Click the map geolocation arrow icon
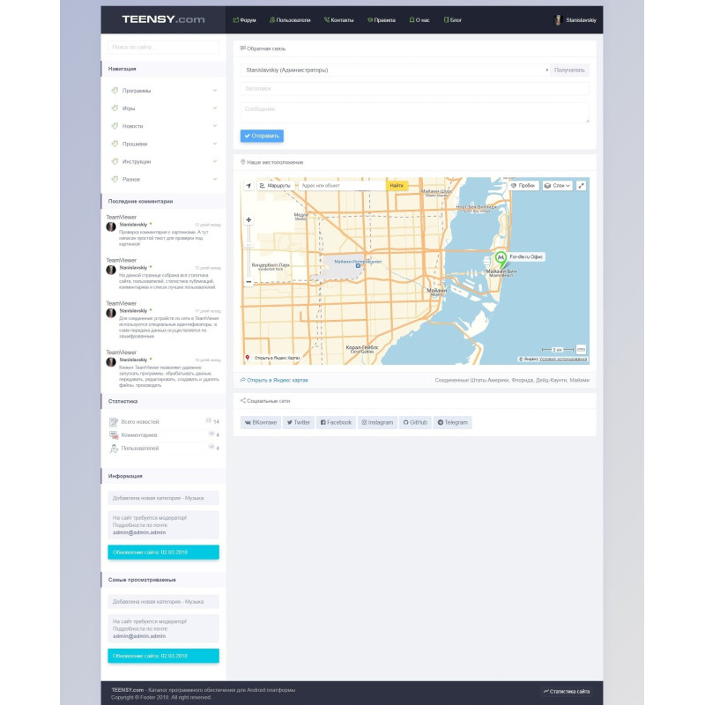 click(x=249, y=186)
